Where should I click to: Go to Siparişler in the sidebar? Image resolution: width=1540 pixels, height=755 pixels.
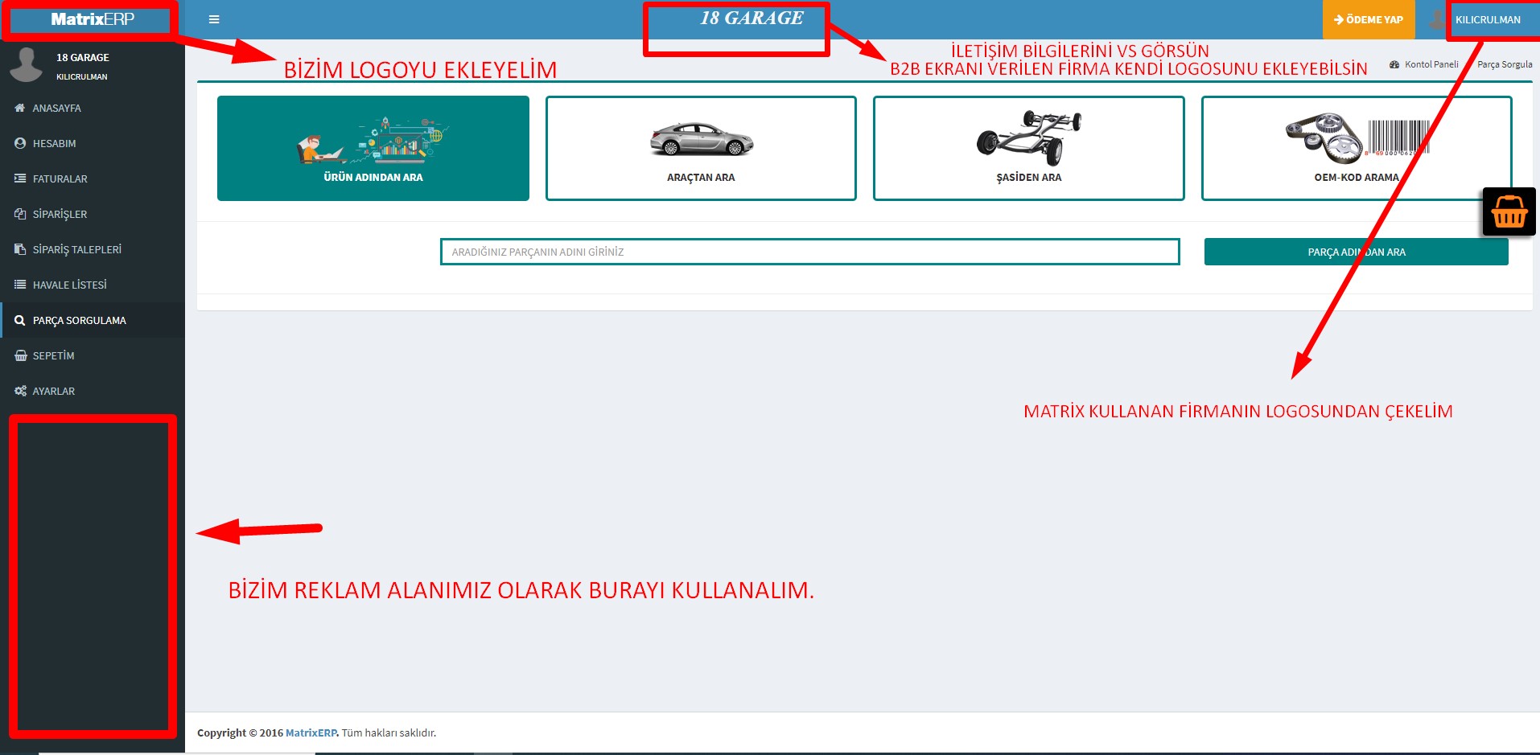[x=60, y=214]
